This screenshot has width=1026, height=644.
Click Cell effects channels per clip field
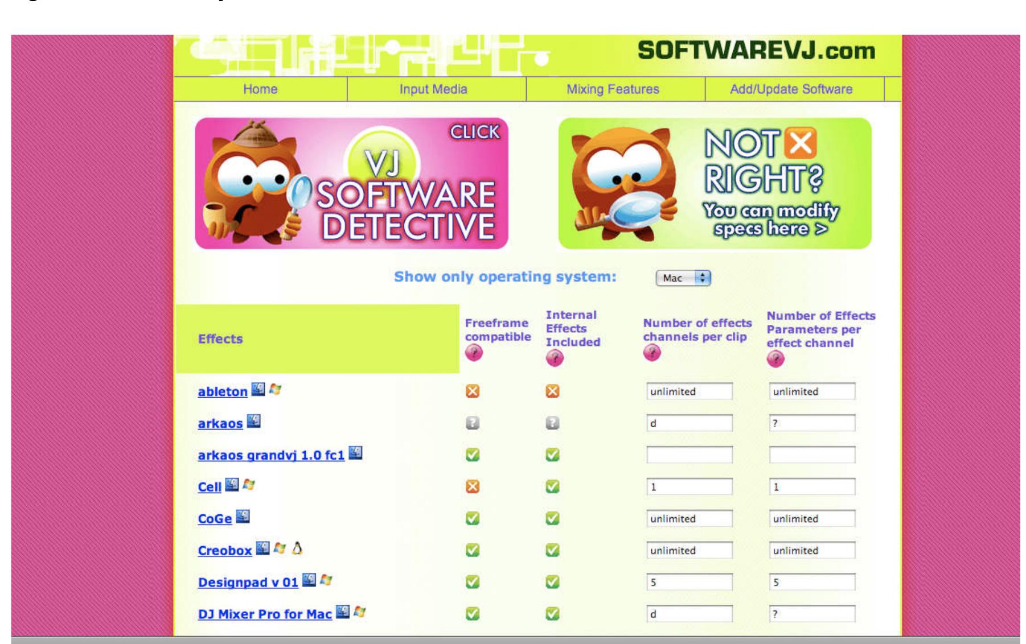pos(689,487)
